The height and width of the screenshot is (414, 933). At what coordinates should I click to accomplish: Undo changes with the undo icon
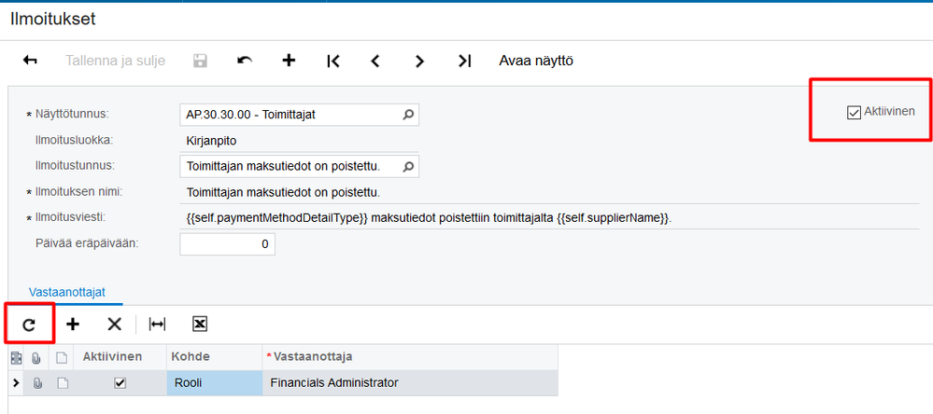click(245, 61)
